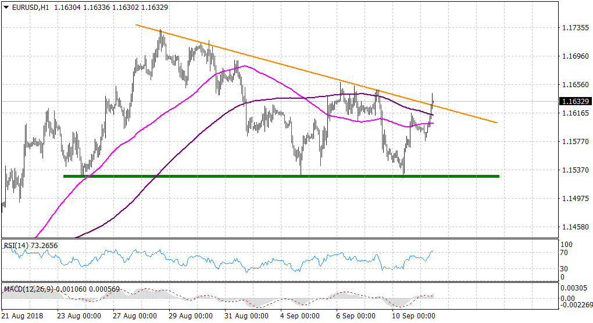
Task: Click the MACD(12,26,9) indicator label
Action: point(30,289)
